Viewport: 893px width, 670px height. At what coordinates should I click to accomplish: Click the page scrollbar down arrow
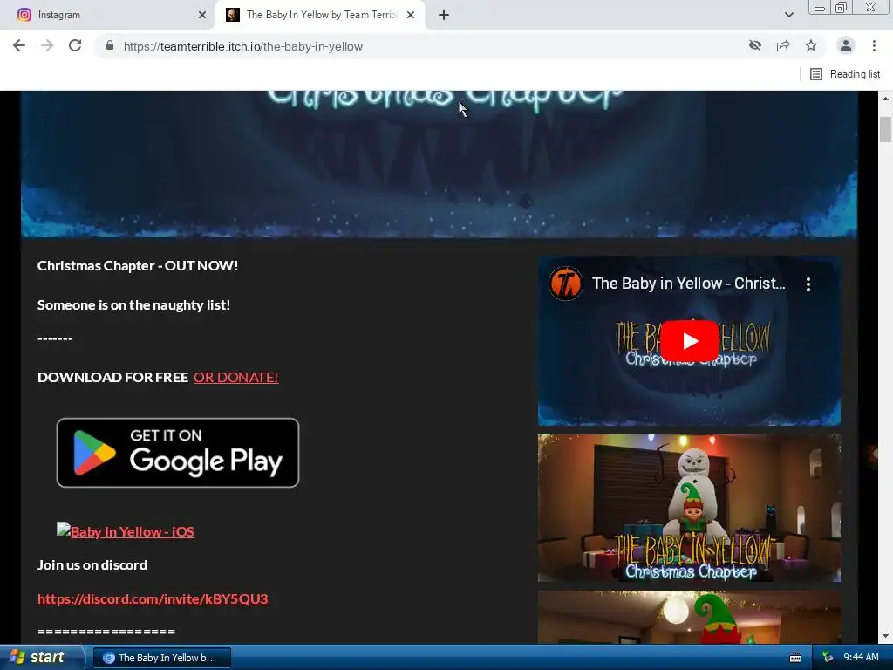point(885,636)
